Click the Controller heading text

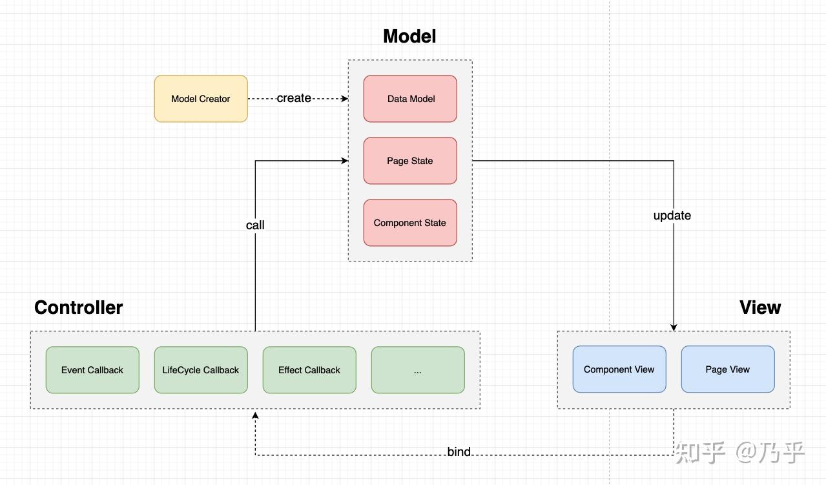(x=79, y=307)
